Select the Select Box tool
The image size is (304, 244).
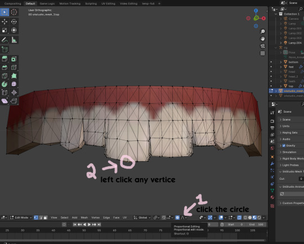(5, 12)
